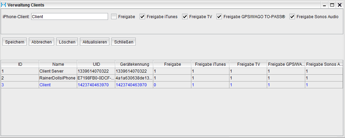Image resolution: width=345 pixels, height=138 pixels.
Task: Select the RainerDollsiPhone row
Action: pos(58,78)
